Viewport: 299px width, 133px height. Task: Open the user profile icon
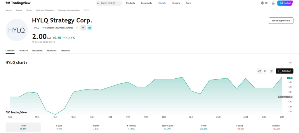[x=273, y=3]
